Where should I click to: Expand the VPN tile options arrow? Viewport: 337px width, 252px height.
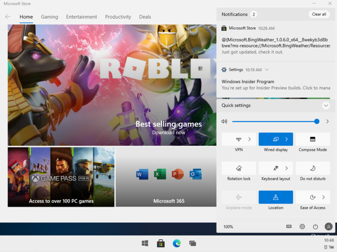(249, 139)
